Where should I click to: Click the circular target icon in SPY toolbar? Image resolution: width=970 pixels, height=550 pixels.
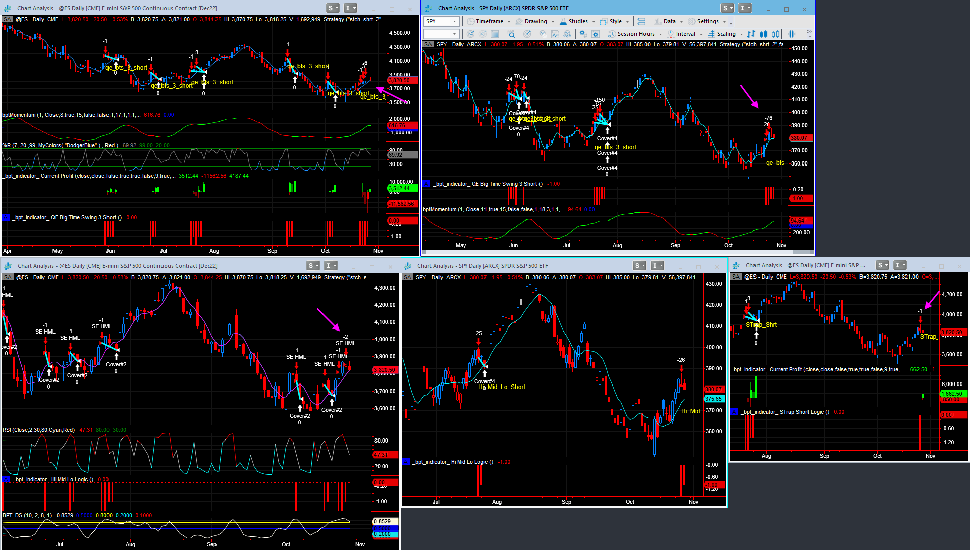click(x=527, y=34)
